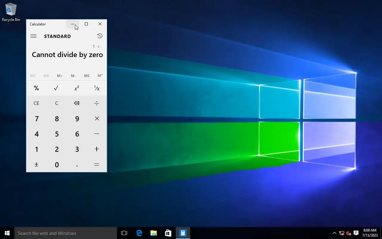Image resolution: width=382 pixels, height=239 pixels.
Task: Click the percent key
Action: coord(36,88)
